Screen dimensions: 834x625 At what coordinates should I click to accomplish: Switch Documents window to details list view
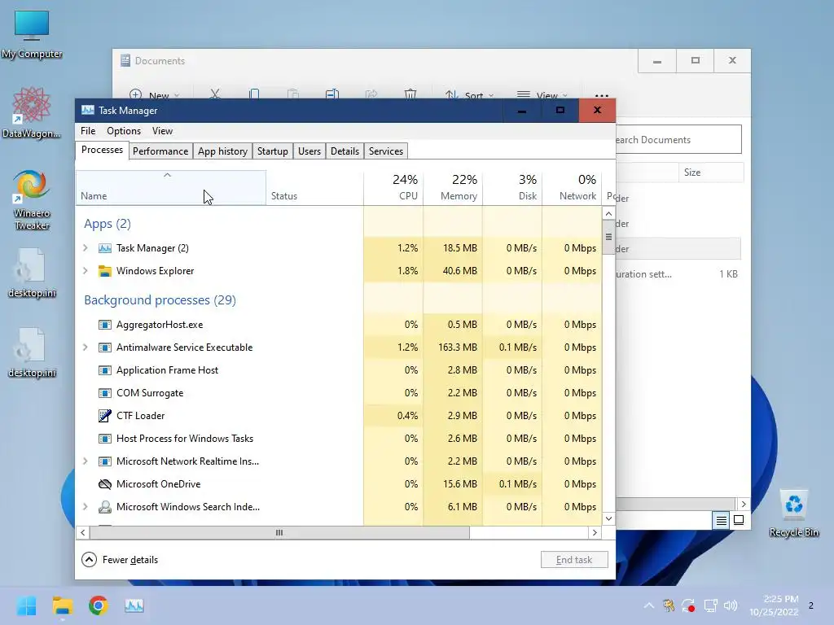click(x=721, y=520)
